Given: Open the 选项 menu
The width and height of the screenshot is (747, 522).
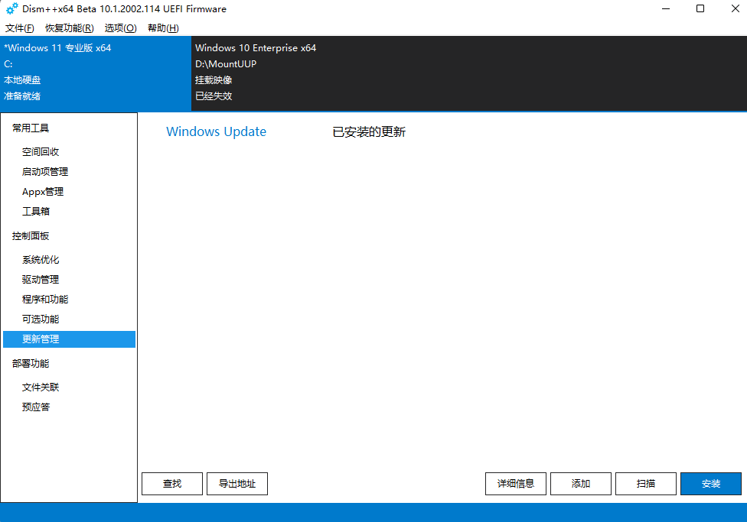Looking at the screenshot, I should 119,27.
